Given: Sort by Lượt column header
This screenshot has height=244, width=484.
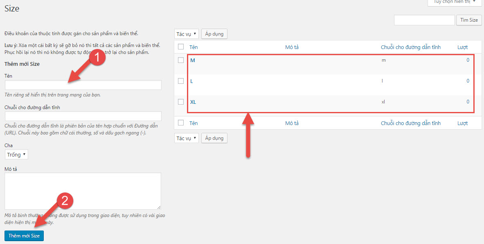Looking at the screenshot, I should 462,47.
